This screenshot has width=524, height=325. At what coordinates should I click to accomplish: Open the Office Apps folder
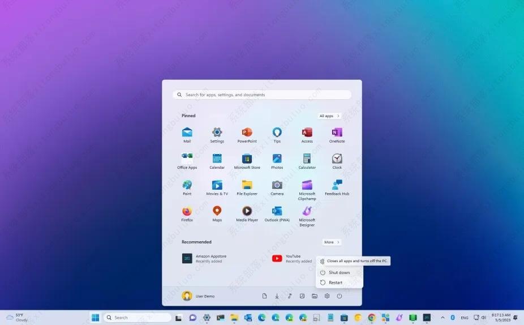tap(187, 161)
